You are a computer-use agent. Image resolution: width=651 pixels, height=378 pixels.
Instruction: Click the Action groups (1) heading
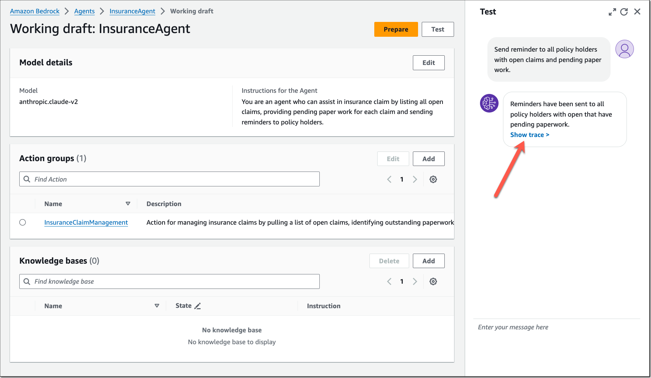click(53, 159)
